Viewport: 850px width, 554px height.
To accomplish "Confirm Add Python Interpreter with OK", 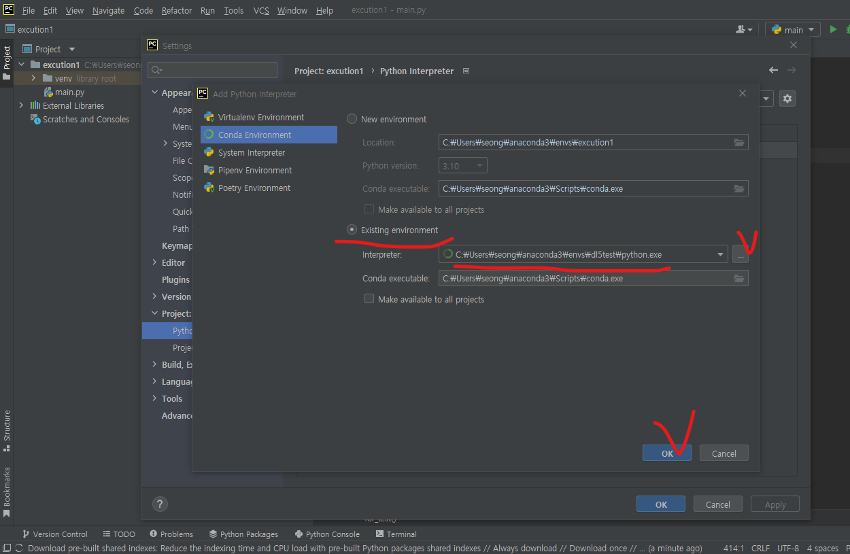I will click(x=667, y=453).
